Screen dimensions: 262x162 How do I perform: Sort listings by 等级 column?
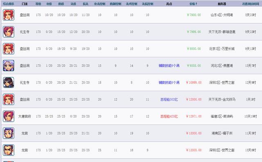coord(38,4)
